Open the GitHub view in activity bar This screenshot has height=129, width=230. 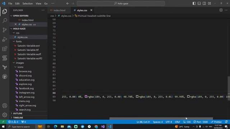coord(5,76)
